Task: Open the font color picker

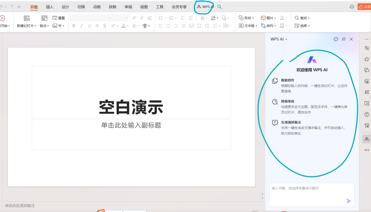Action: coord(123,26)
